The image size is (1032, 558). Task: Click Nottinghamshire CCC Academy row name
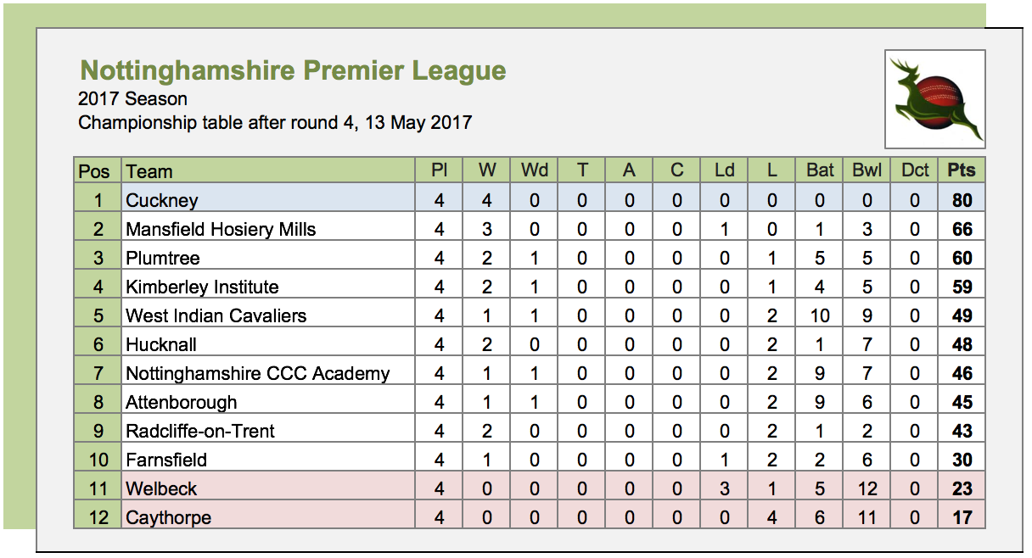click(x=258, y=373)
